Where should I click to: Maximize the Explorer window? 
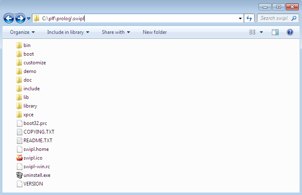[x=278, y=7]
